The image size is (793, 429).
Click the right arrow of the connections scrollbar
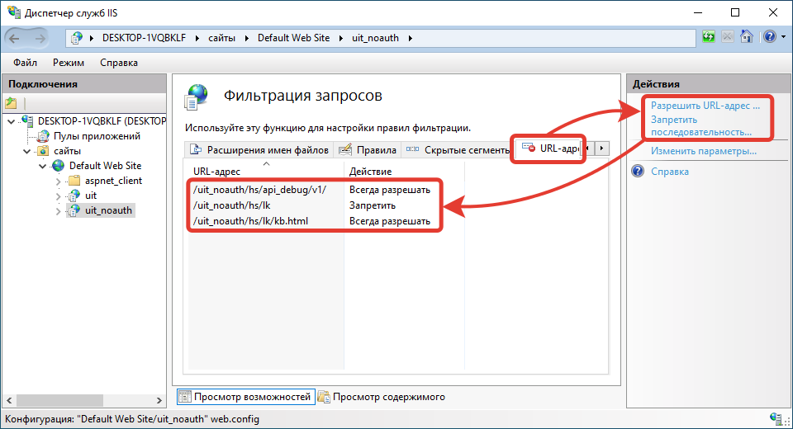pyautogui.click(x=159, y=400)
